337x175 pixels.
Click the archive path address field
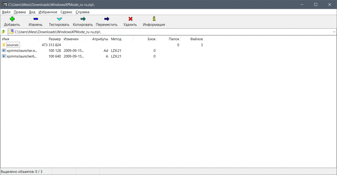click(165, 32)
